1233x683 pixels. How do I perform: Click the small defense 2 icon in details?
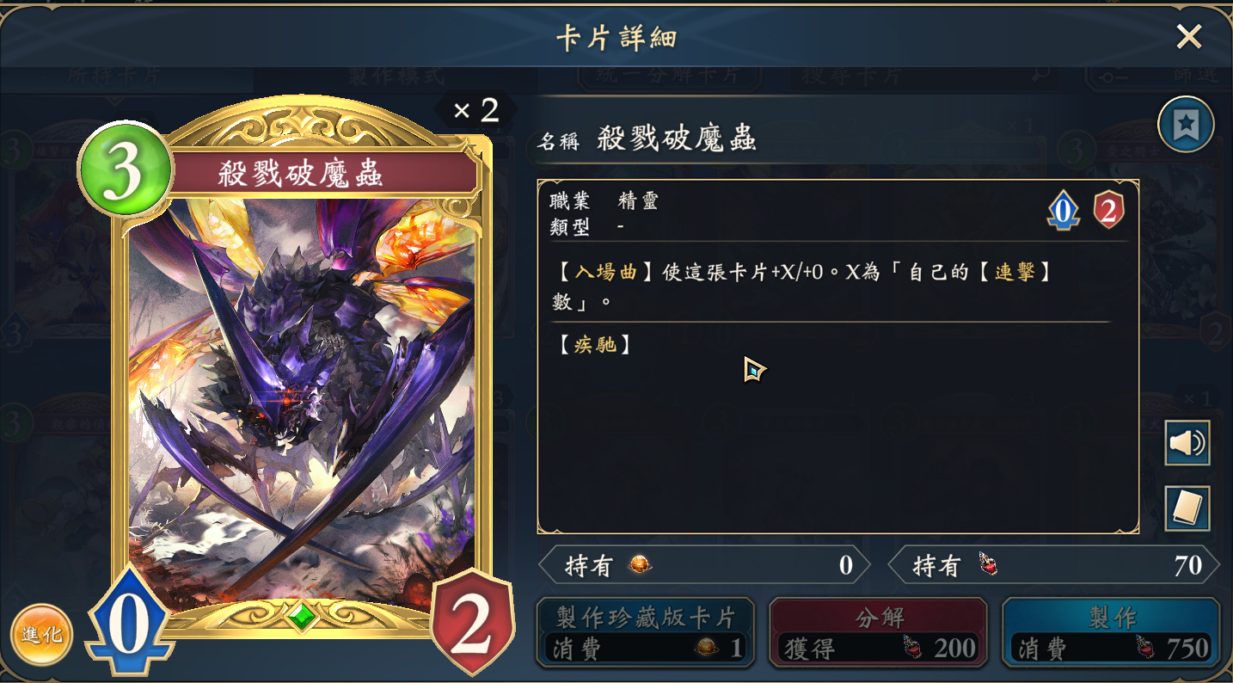(x=1108, y=210)
